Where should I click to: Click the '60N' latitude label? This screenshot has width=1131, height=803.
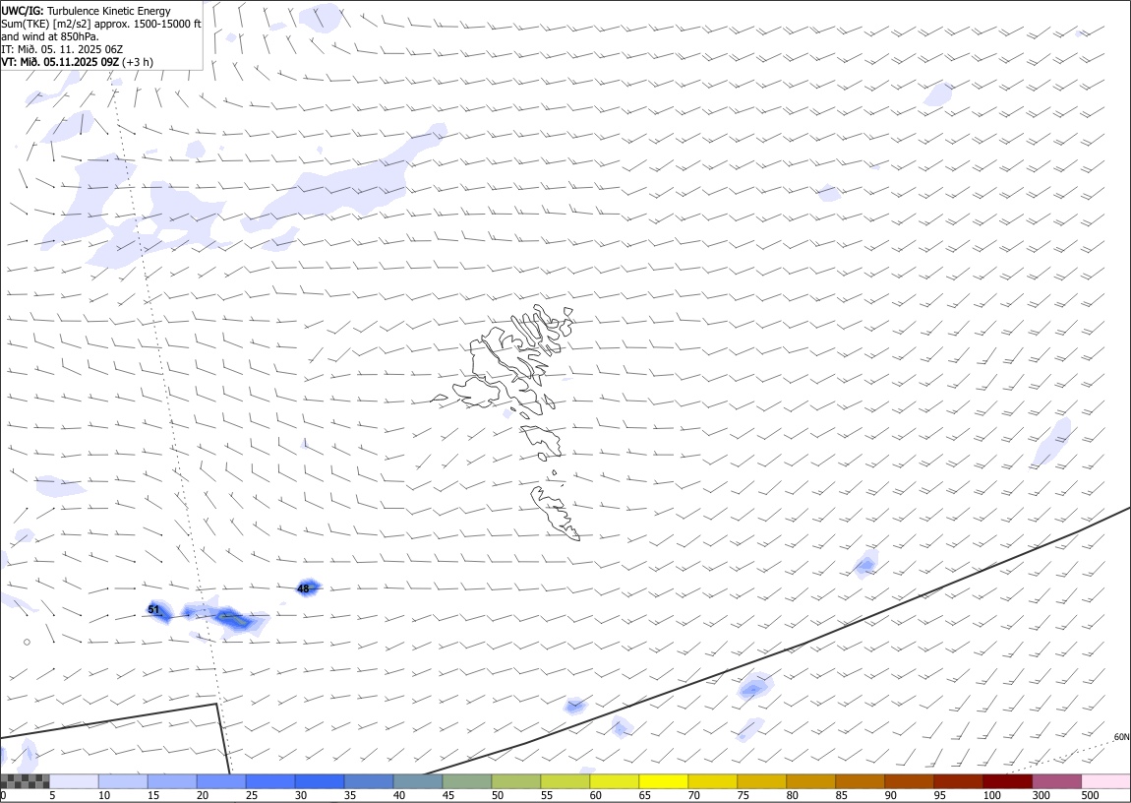[1121, 737]
